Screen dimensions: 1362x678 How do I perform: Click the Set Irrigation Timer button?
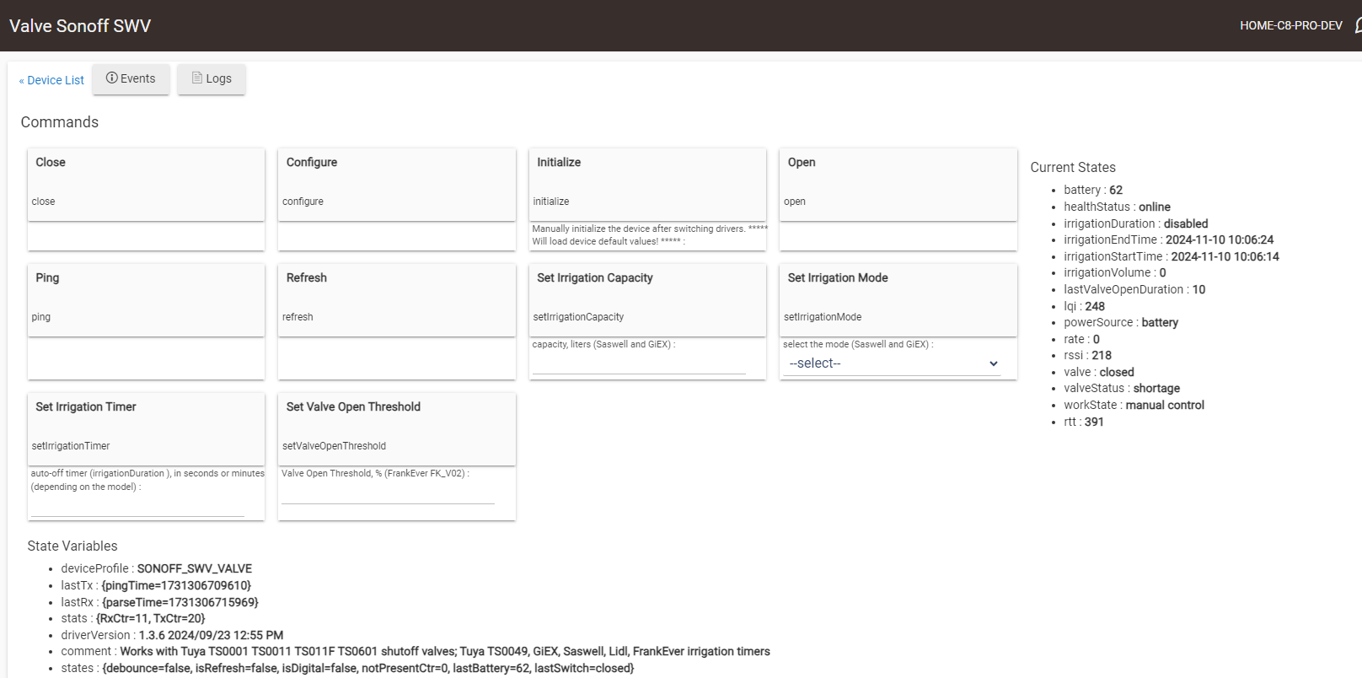point(146,429)
